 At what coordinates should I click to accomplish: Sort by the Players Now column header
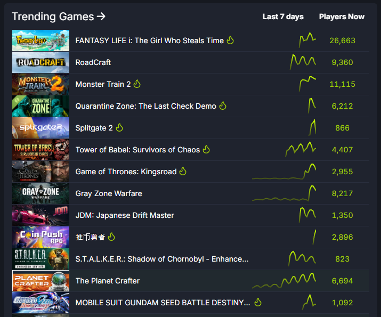point(342,17)
